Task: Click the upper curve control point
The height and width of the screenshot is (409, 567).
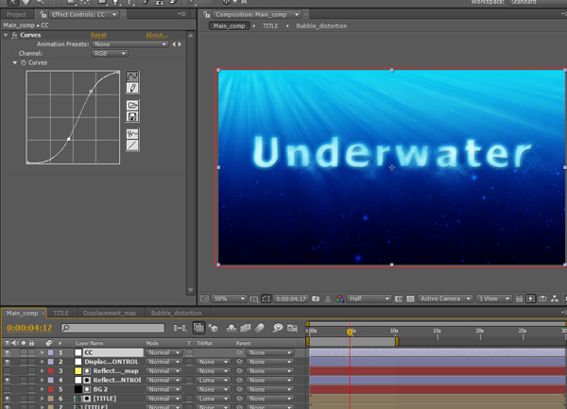Action: pos(91,92)
